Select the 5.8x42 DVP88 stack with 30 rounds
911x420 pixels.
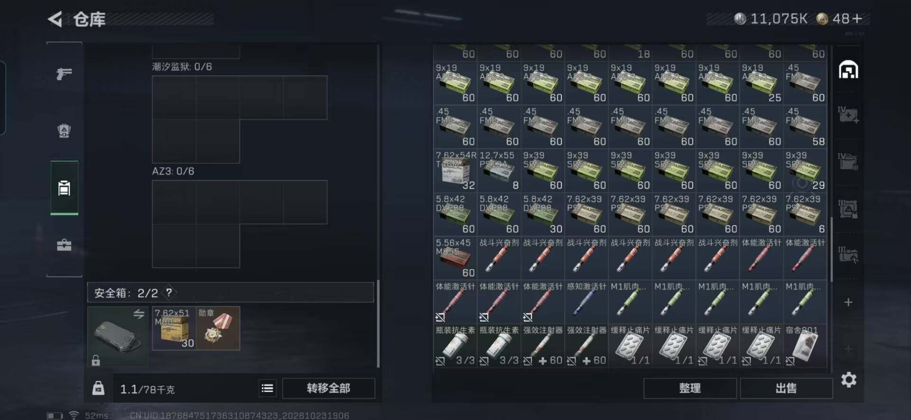tap(542, 214)
